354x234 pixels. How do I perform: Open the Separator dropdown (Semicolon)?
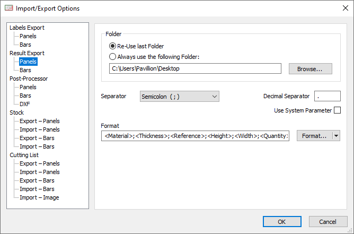tap(180, 97)
